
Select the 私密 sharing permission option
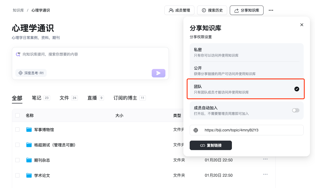coord(246,52)
